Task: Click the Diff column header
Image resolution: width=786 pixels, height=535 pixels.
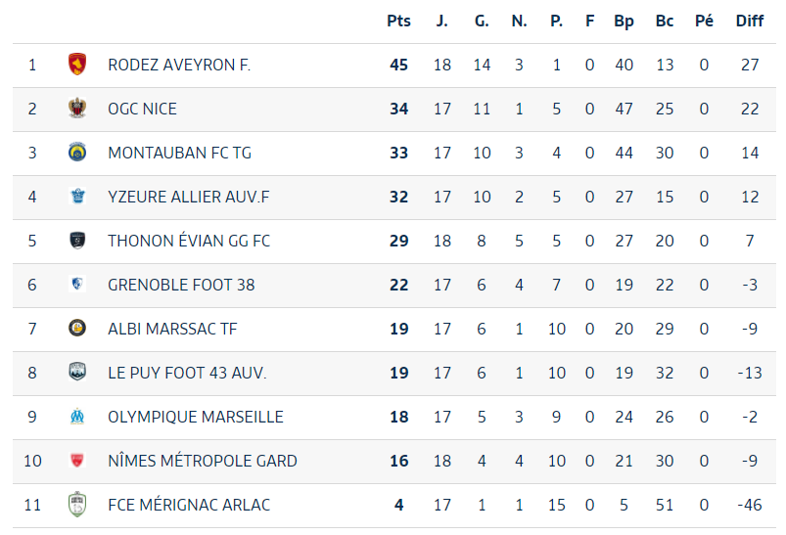Action: [750, 22]
